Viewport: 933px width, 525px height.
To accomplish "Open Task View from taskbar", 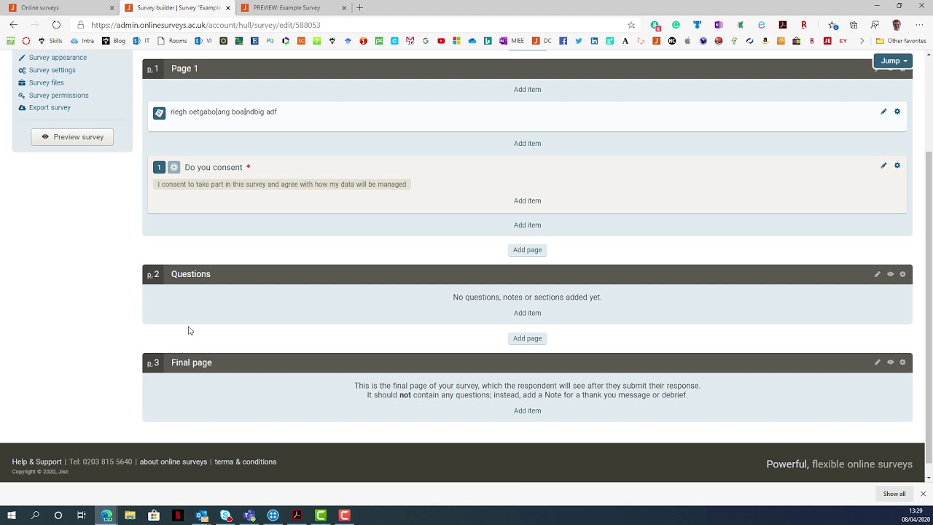I will [x=82, y=516].
